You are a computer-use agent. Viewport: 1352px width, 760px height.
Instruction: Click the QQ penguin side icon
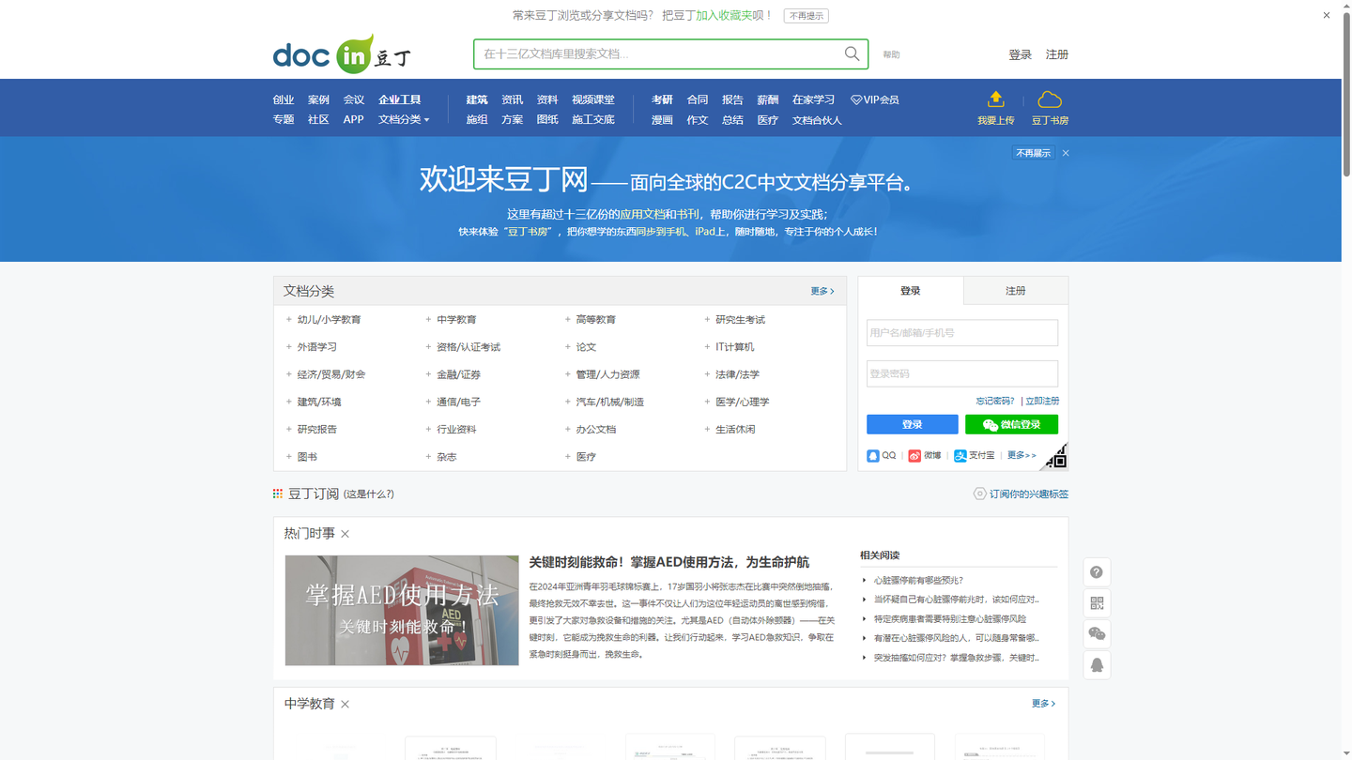coord(1097,665)
